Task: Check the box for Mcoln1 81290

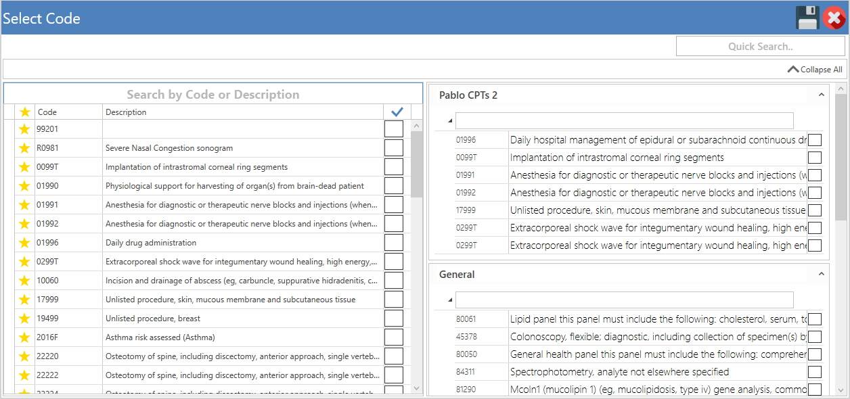Action: [x=815, y=390]
